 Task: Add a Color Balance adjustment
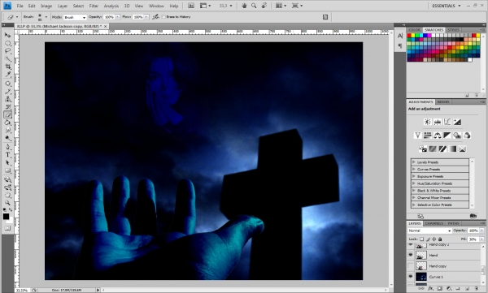tap(438, 136)
